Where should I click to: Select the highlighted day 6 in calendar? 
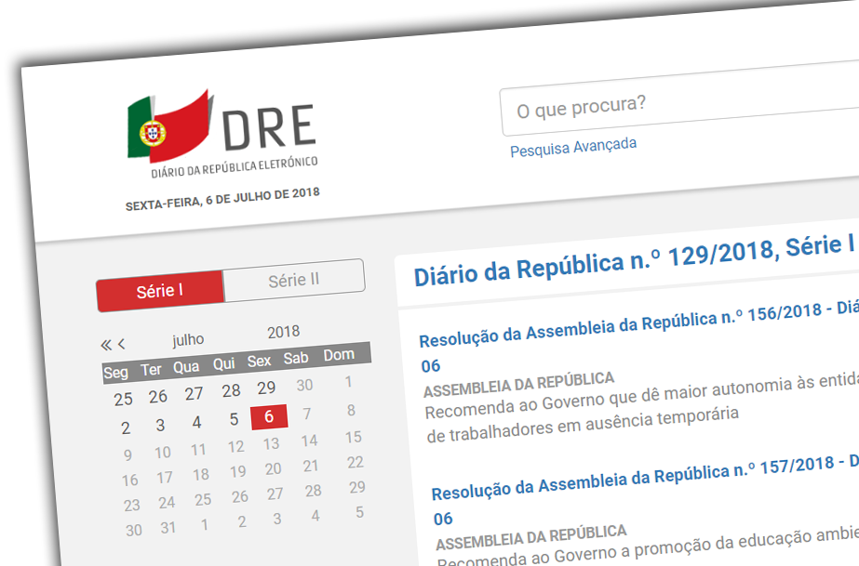click(x=269, y=416)
